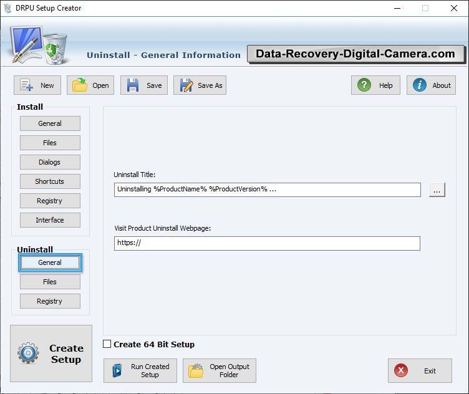
Task: Click the DRPU Setup Creator title bar icon
Action: coord(7,8)
